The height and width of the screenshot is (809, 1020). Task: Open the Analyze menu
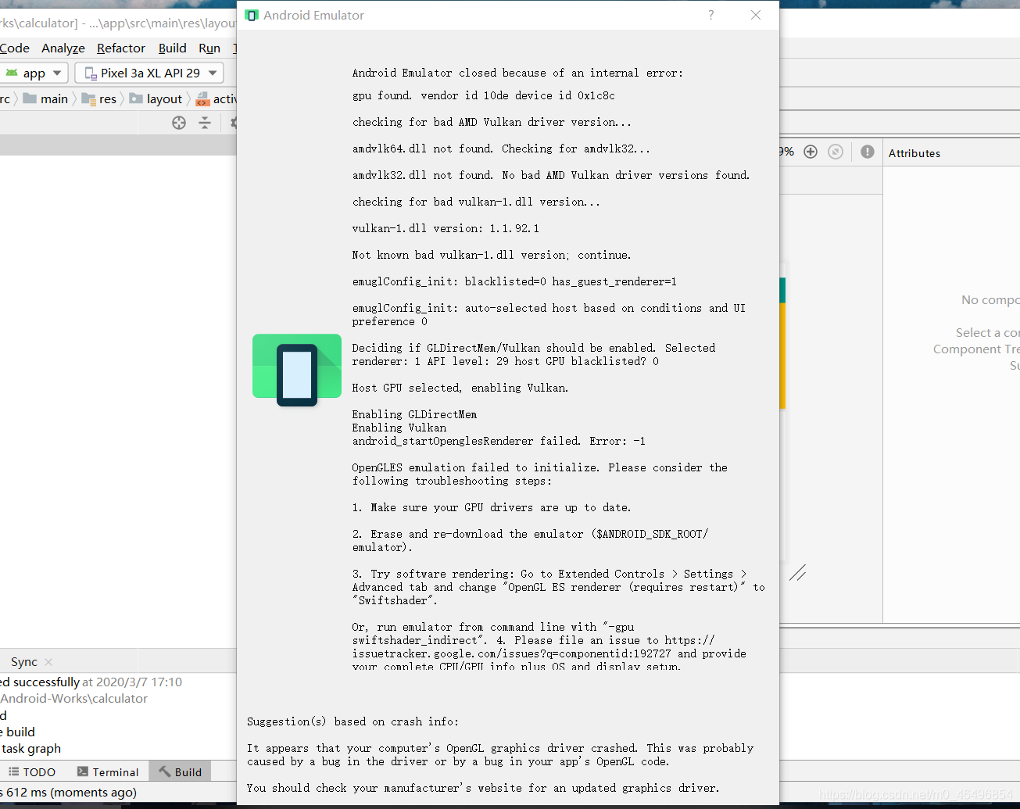click(63, 48)
